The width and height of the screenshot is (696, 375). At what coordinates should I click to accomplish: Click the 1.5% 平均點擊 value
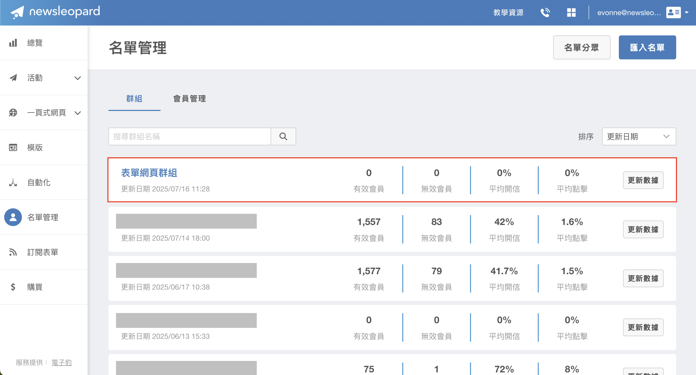(572, 271)
